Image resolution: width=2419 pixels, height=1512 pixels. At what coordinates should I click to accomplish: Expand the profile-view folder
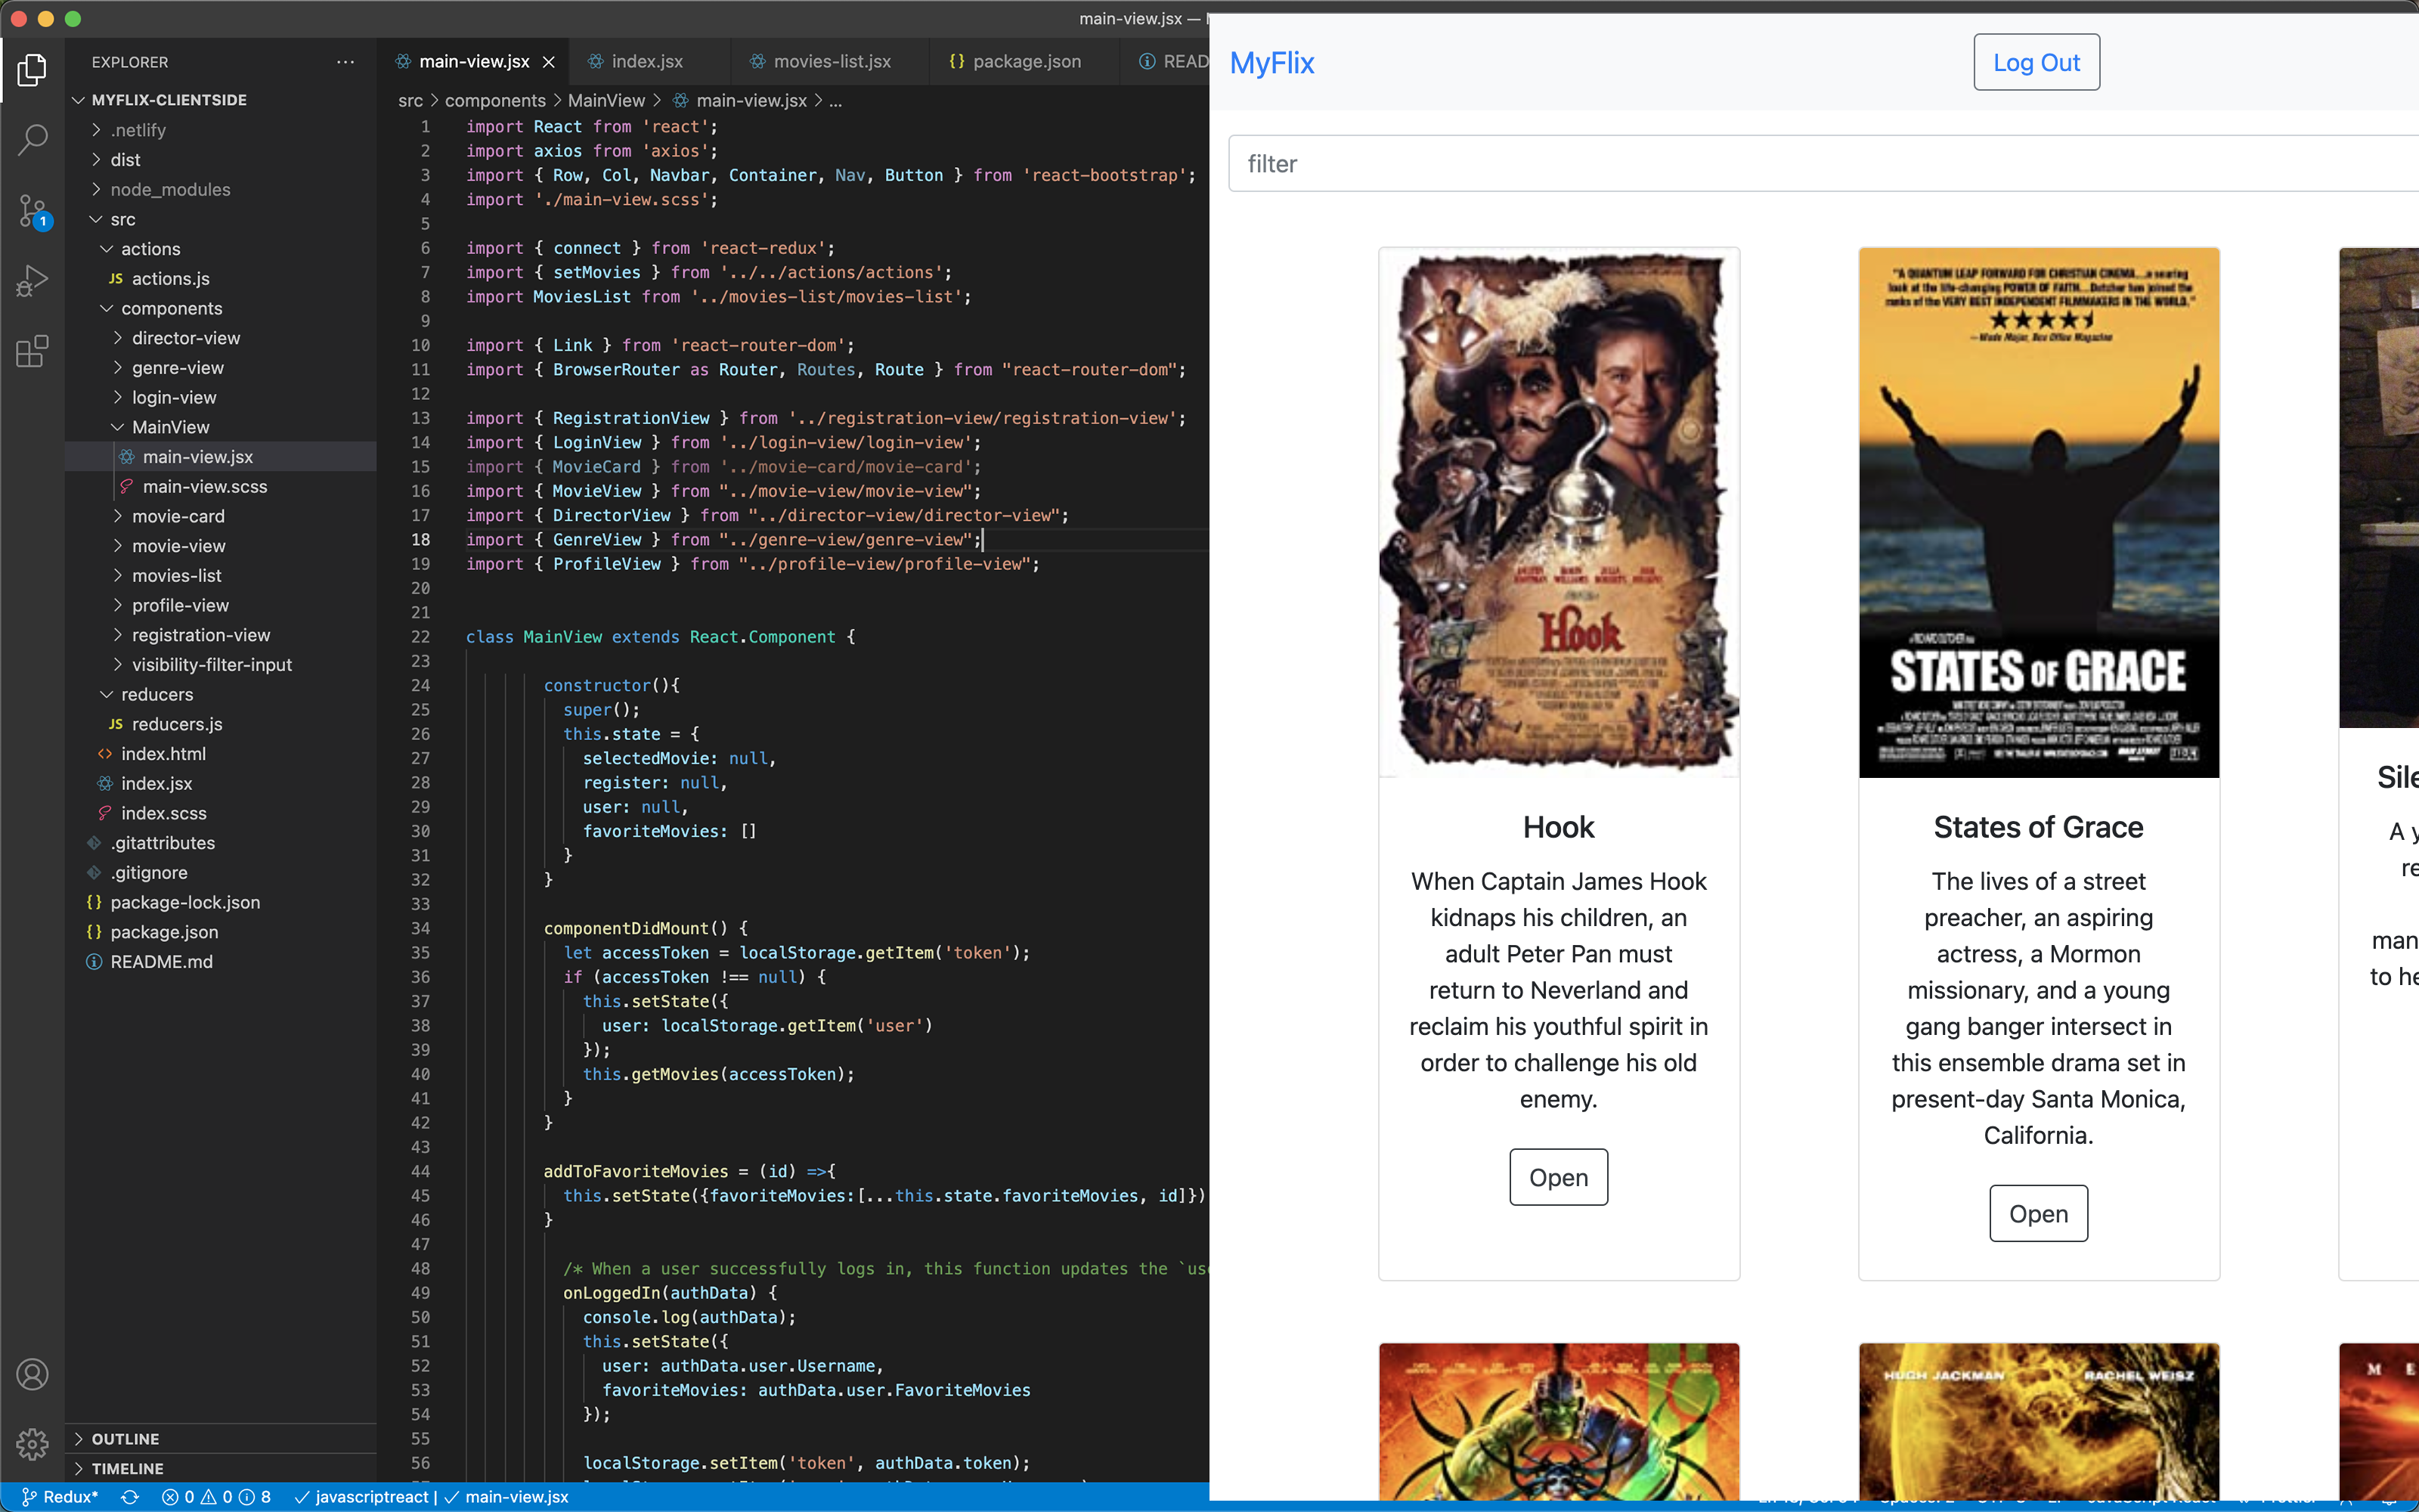[x=118, y=606]
